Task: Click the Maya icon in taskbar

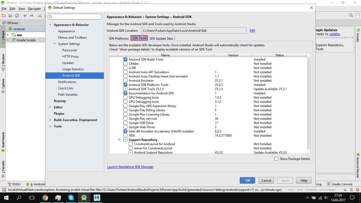Action: pyautogui.click(x=97, y=198)
